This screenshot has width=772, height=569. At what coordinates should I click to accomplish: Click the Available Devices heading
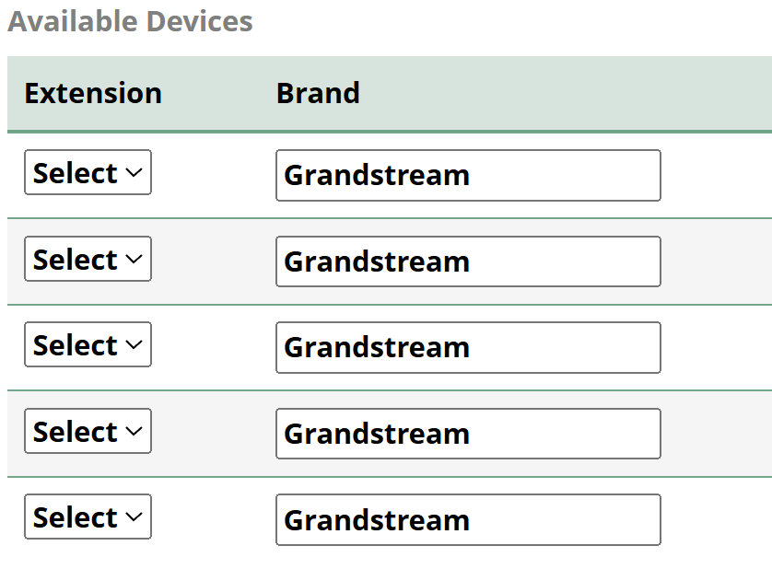130,21
